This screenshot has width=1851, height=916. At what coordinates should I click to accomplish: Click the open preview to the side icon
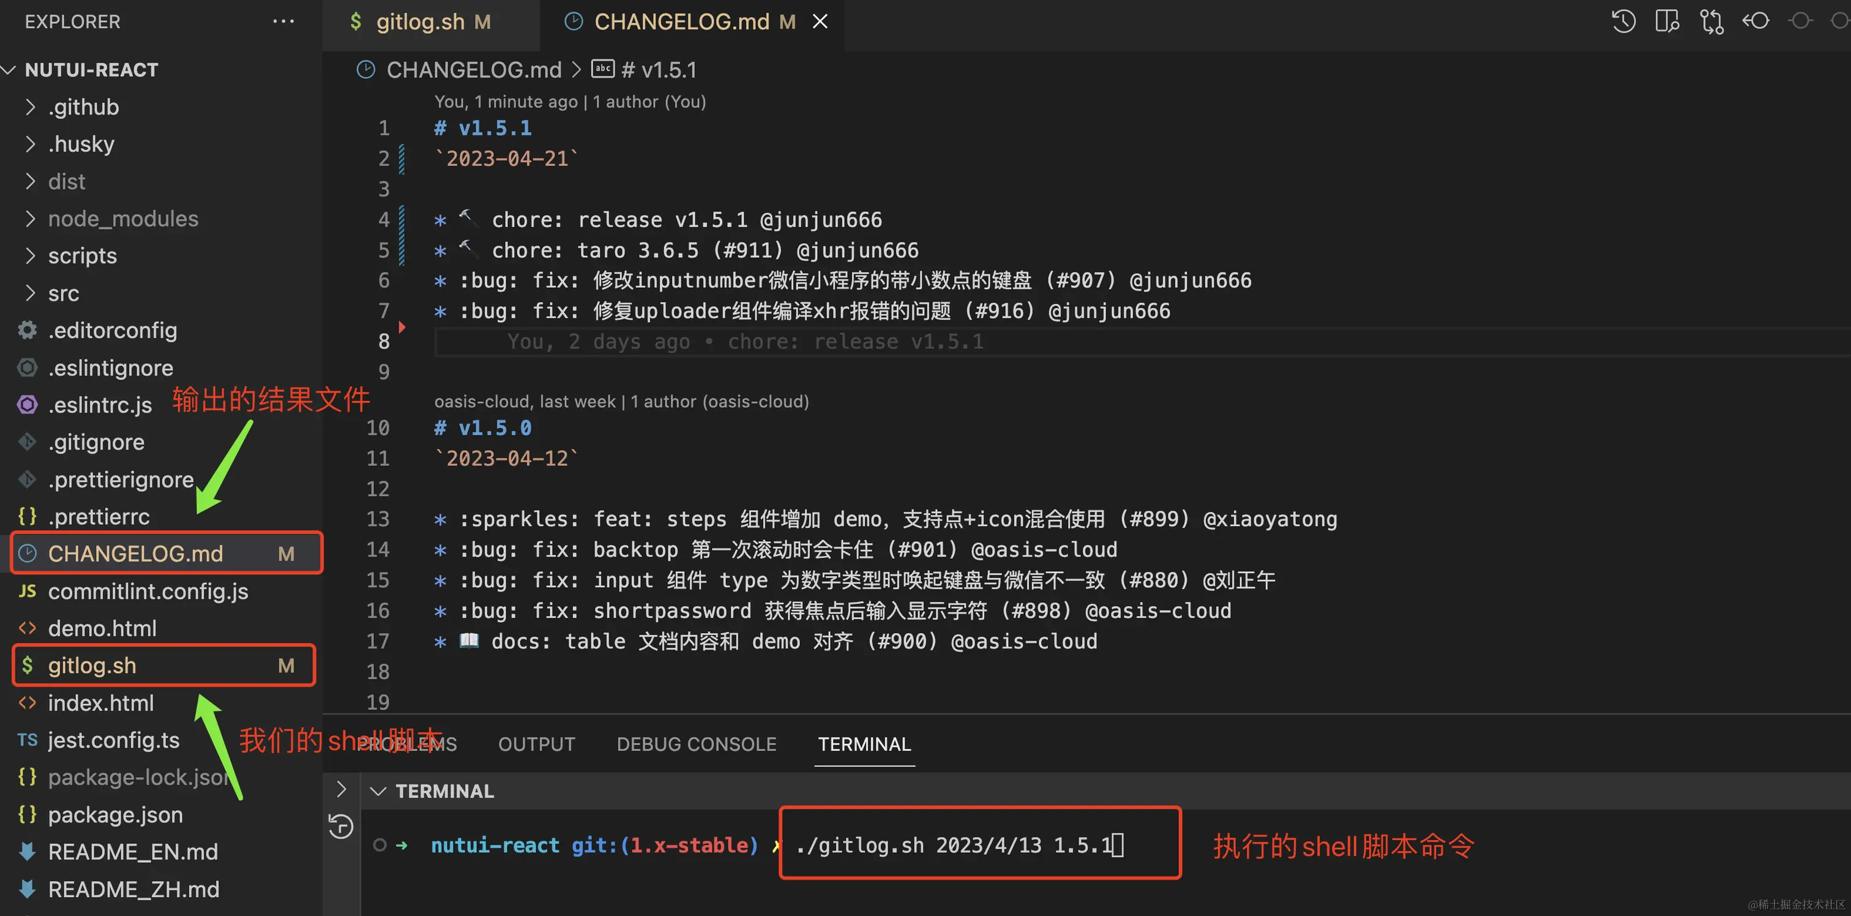[x=1666, y=21]
